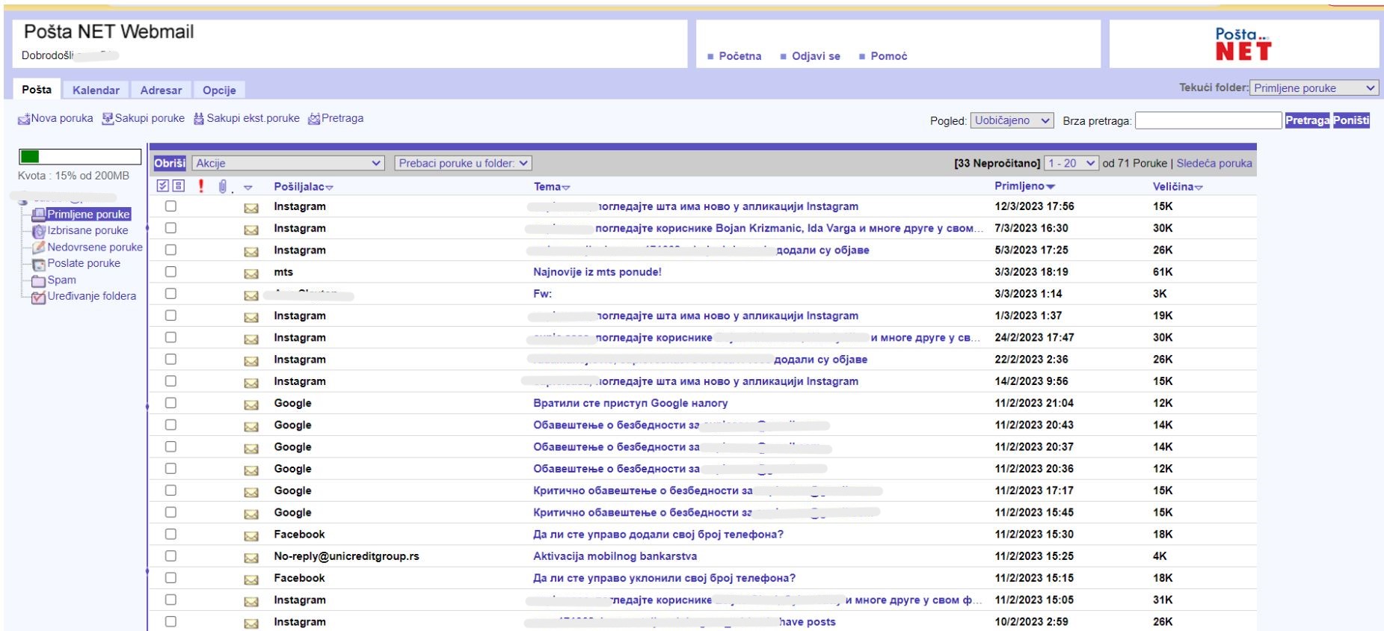Screen dimensions: 1384x631
Task: Click envelope icon for Instagram 22/2/2023 2:36
Action: (251, 360)
